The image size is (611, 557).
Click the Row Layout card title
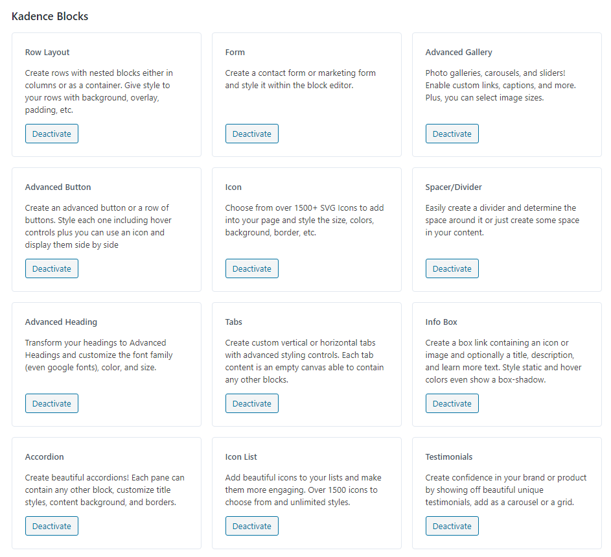pyautogui.click(x=47, y=53)
